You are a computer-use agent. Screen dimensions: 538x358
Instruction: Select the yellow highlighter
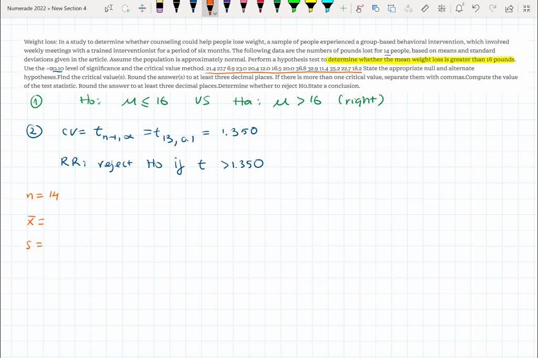coord(311,7)
